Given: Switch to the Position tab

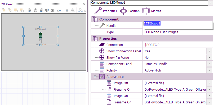Looking at the screenshot, I should 130,11.
